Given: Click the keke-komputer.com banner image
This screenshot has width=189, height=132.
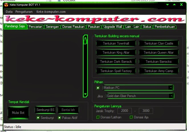Looking at the screenshot, I should (95, 19).
